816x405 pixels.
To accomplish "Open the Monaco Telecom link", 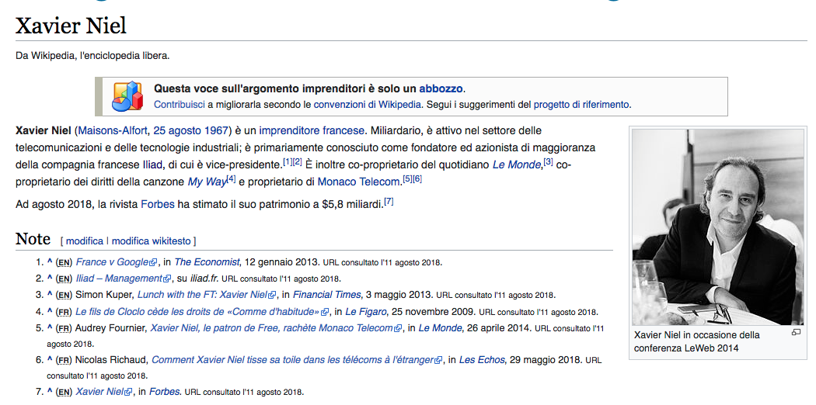I will [359, 182].
